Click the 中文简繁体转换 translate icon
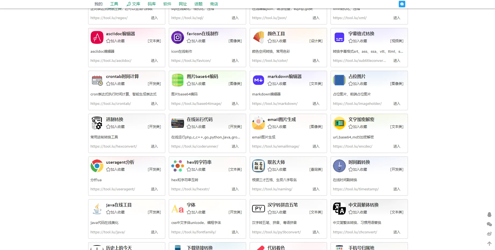The image size is (495, 250). click(339, 209)
